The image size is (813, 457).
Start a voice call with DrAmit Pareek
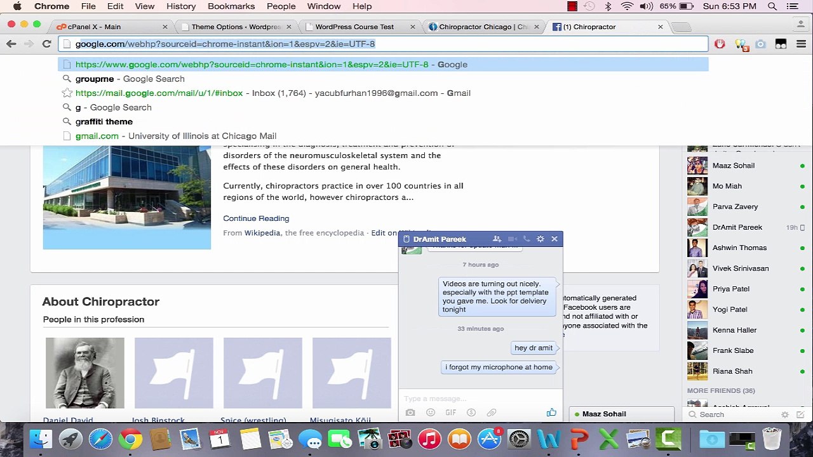tap(527, 239)
